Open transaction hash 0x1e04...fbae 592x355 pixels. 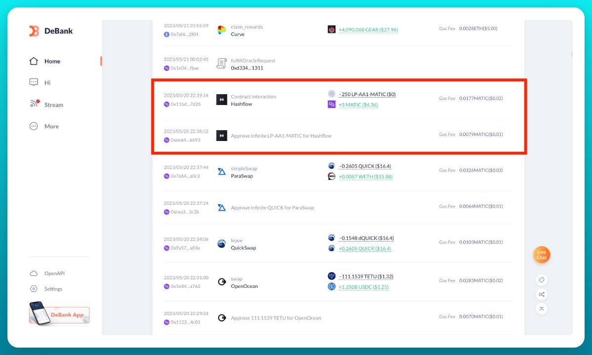pyautogui.click(x=185, y=68)
